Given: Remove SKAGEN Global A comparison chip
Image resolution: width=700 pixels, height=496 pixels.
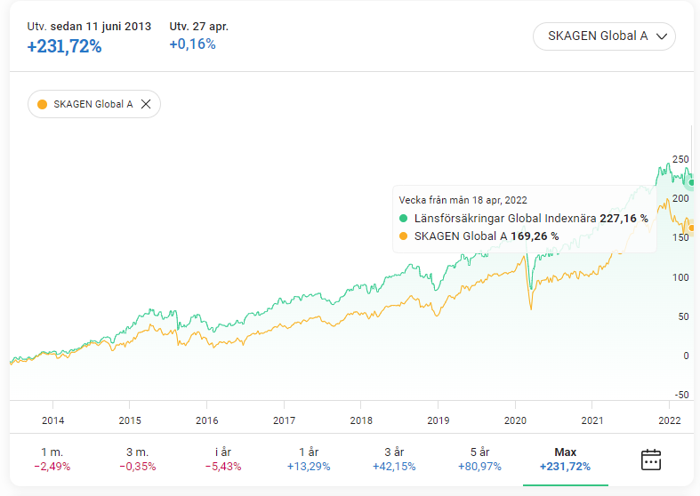Looking at the screenshot, I should 146,104.
